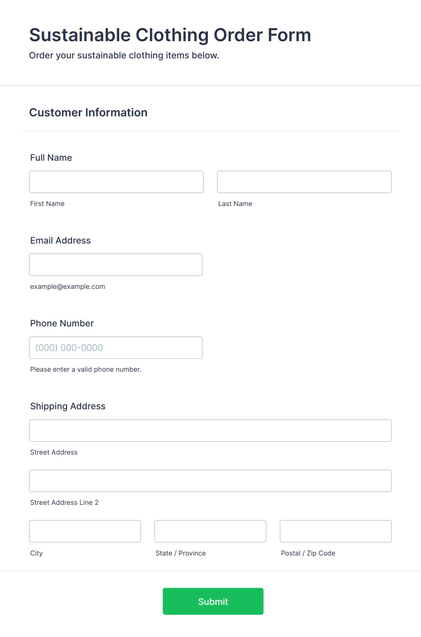The height and width of the screenshot is (637, 421).
Task: Click the Phone Number label
Action: (62, 323)
